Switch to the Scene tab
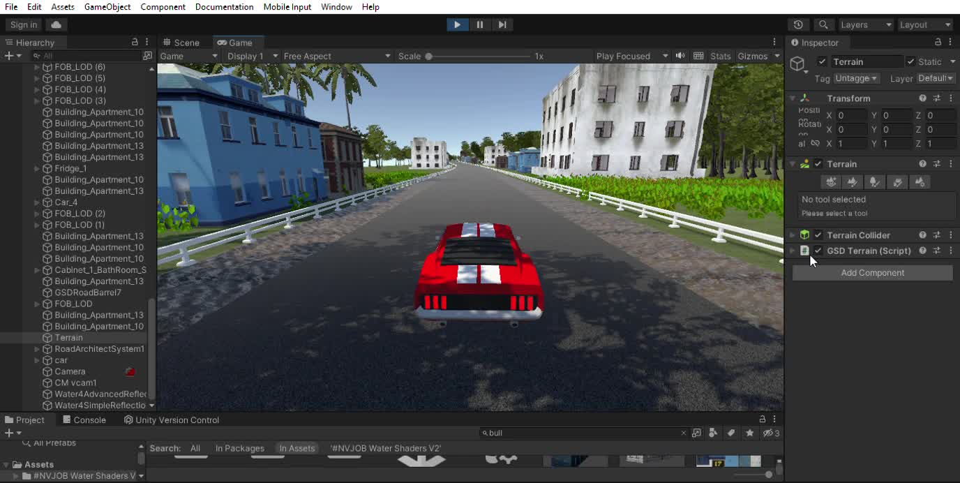Image resolution: width=960 pixels, height=483 pixels. 181,43
